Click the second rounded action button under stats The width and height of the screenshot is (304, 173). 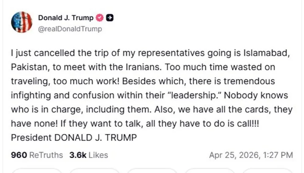(x=94, y=170)
